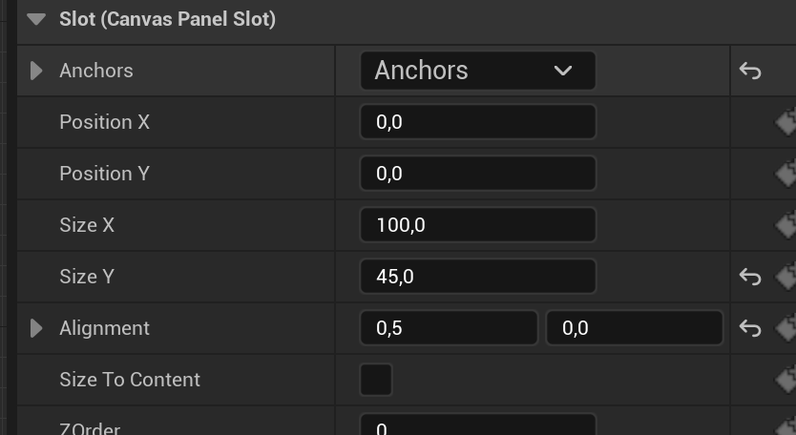The height and width of the screenshot is (435, 796).
Task: Click binding icon next to Position X
Action: 786,122
